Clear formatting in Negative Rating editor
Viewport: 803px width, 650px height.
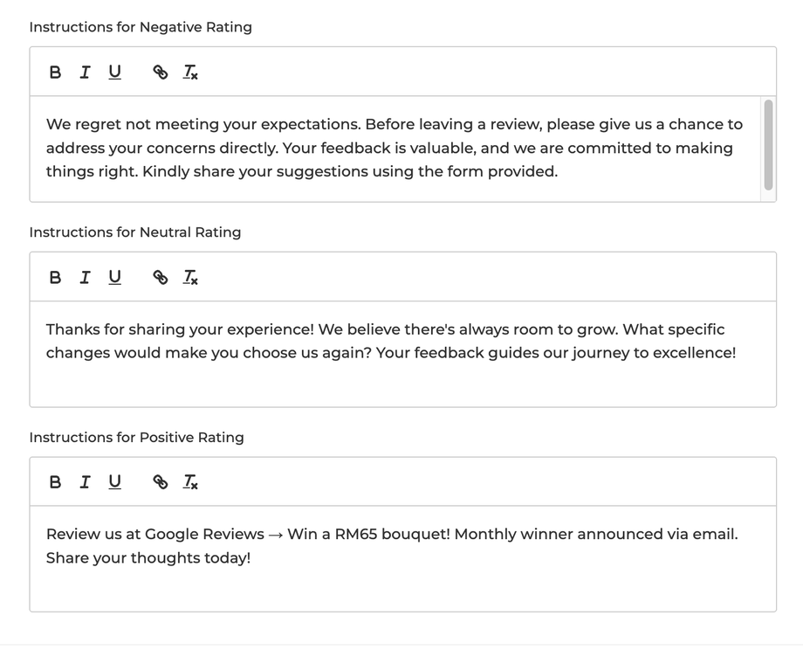point(190,73)
